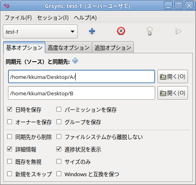This screenshot has height=185, width=196.
Task: Run a simulation with the light bulb icon
Action: click(x=150, y=31)
